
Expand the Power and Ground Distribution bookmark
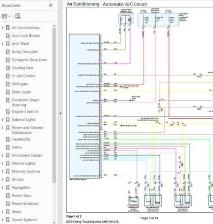click(2, 128)
